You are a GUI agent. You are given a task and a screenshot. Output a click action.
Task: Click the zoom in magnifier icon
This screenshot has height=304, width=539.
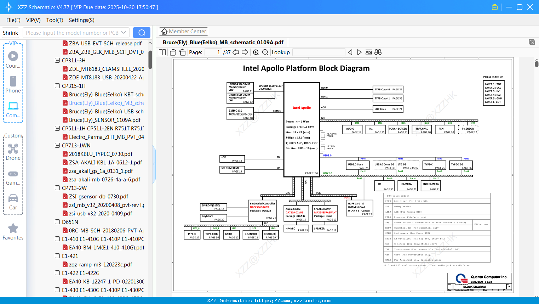point(256,52)
